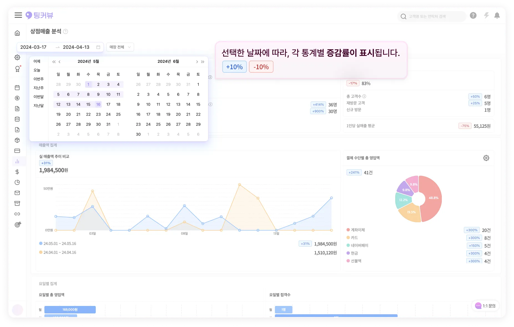The width and height of the screenshot is (514, 327).
Task: Click the +241% badge beside 41건
Action: coord(354,172)
